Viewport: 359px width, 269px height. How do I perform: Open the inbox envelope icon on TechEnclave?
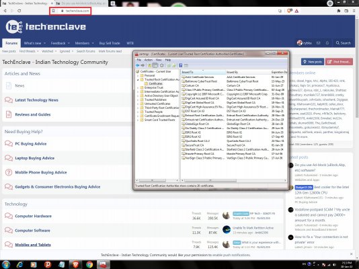[x=319, y=43]
